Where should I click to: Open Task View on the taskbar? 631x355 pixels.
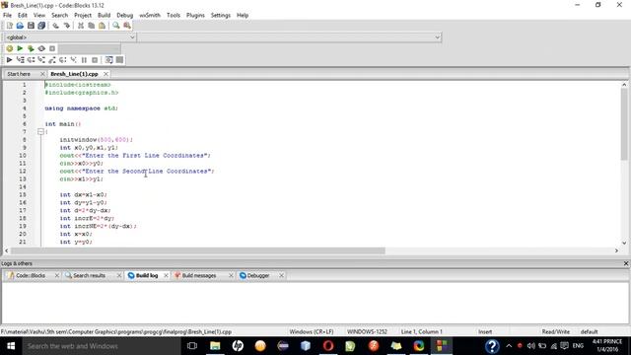192,346
